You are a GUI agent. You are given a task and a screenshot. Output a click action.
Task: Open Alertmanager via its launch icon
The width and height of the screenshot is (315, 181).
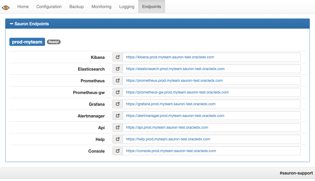(117, 115)
